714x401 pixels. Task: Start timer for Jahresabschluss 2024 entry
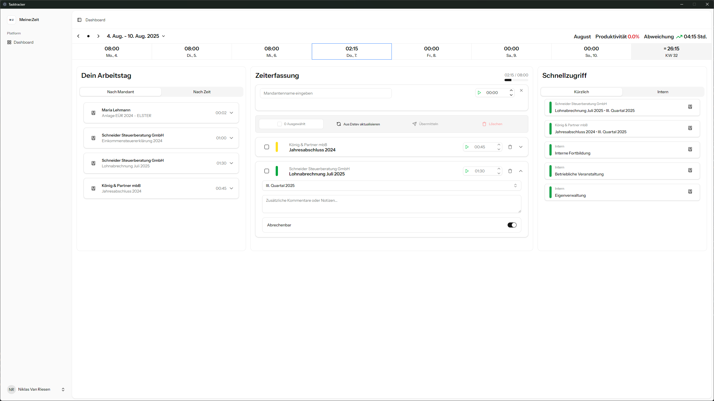click(467, 147)
